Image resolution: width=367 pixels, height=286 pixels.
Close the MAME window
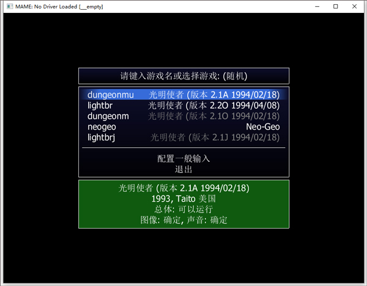tap(354, 6)
